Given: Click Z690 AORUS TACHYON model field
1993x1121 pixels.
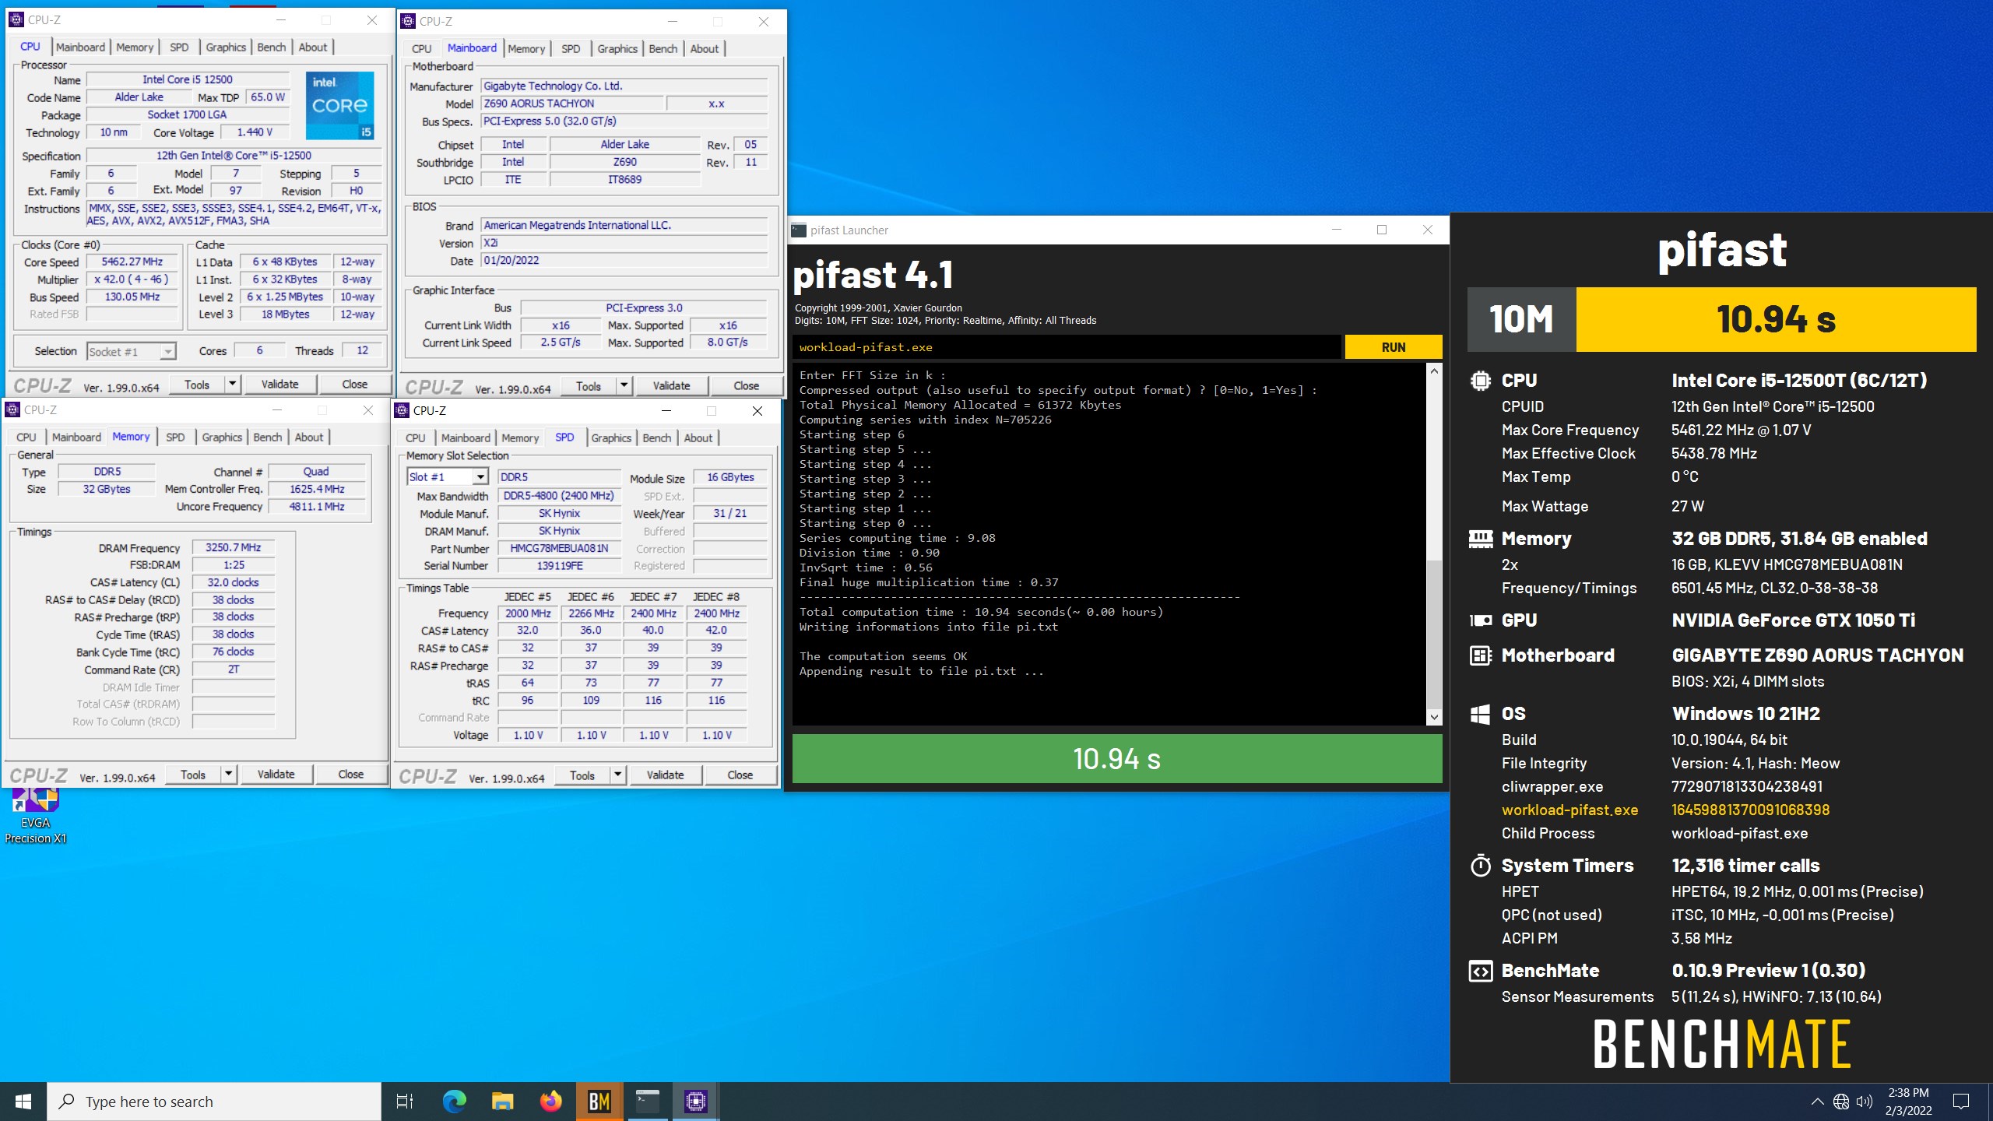Looking at the screenshot, I should [572, 104].
